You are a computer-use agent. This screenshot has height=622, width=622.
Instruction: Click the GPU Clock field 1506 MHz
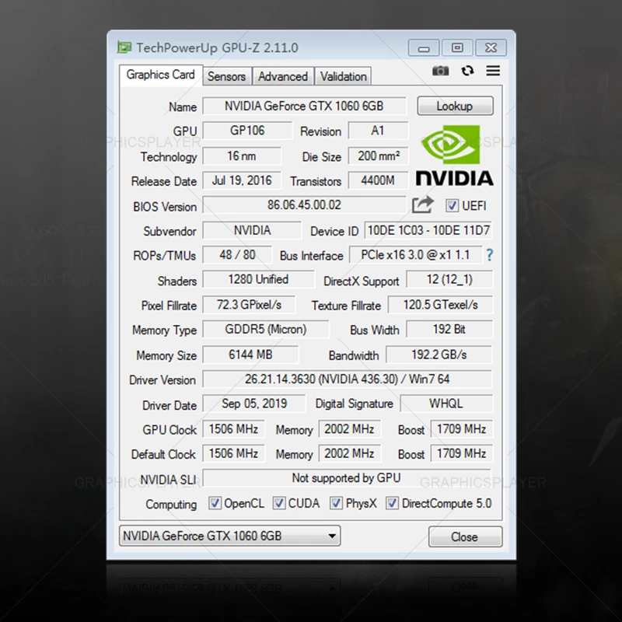234,429
